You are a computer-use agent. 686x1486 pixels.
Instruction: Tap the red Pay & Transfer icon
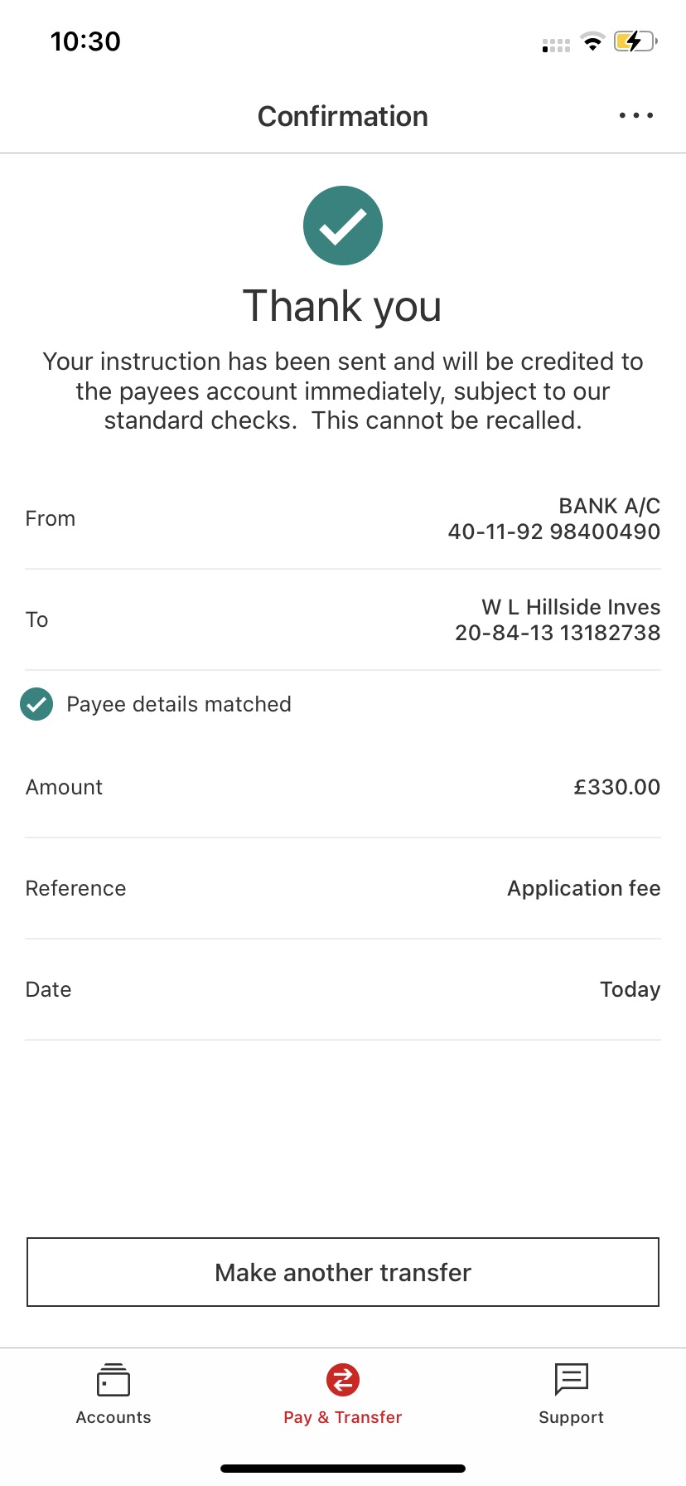pyautogui.click(x=343, y=1380)
